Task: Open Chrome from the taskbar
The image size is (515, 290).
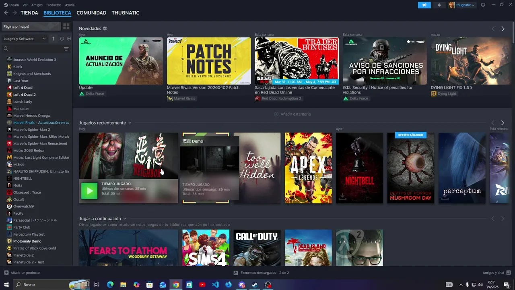Action: [x=176, y=285]
